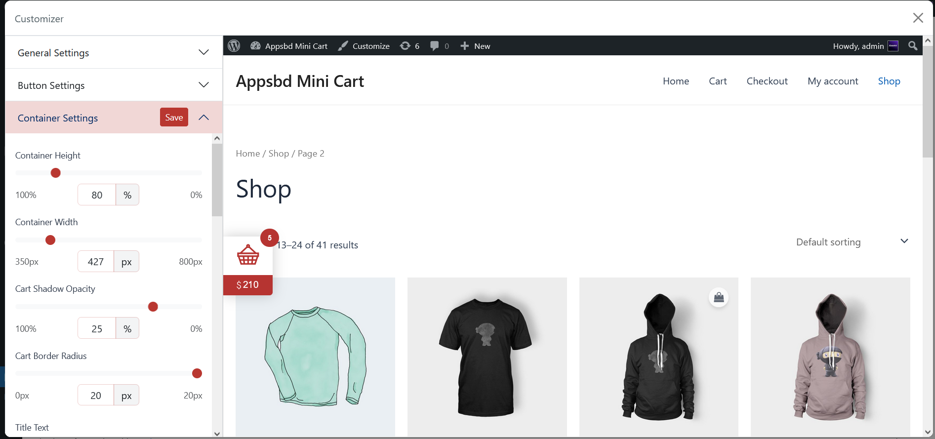
Task: Click the Container Height value field
Action: (97, 195)
